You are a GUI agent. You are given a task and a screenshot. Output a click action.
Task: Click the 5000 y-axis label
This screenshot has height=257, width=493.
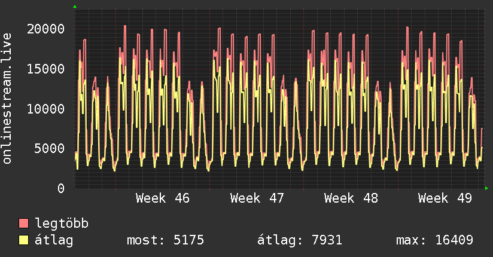point(50,149)
